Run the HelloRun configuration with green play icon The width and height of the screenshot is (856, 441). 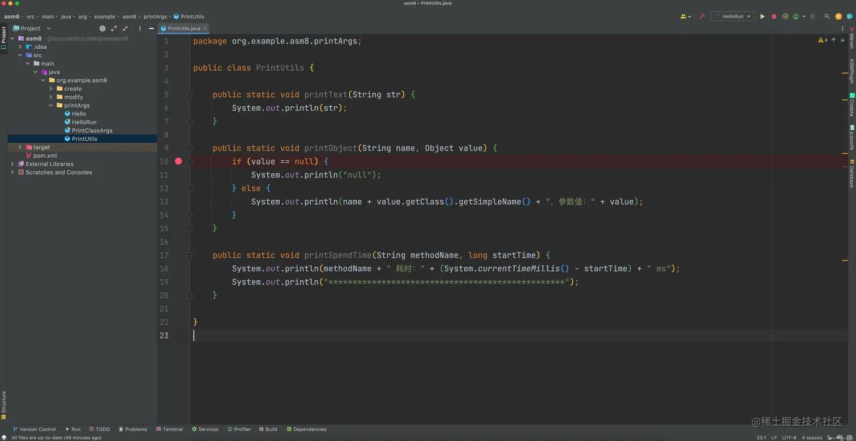(x=762, y=16)
